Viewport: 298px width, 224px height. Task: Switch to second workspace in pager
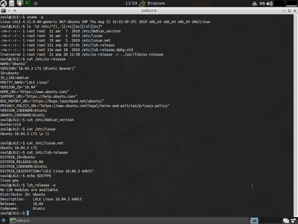[x=262, y=220]
